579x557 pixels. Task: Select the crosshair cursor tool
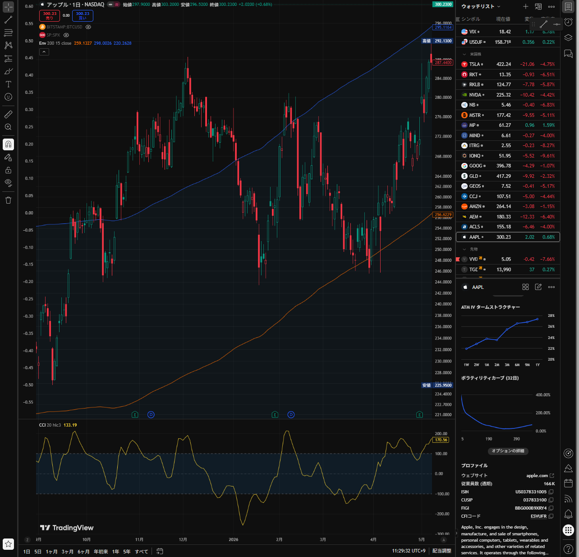click(8, 7)
